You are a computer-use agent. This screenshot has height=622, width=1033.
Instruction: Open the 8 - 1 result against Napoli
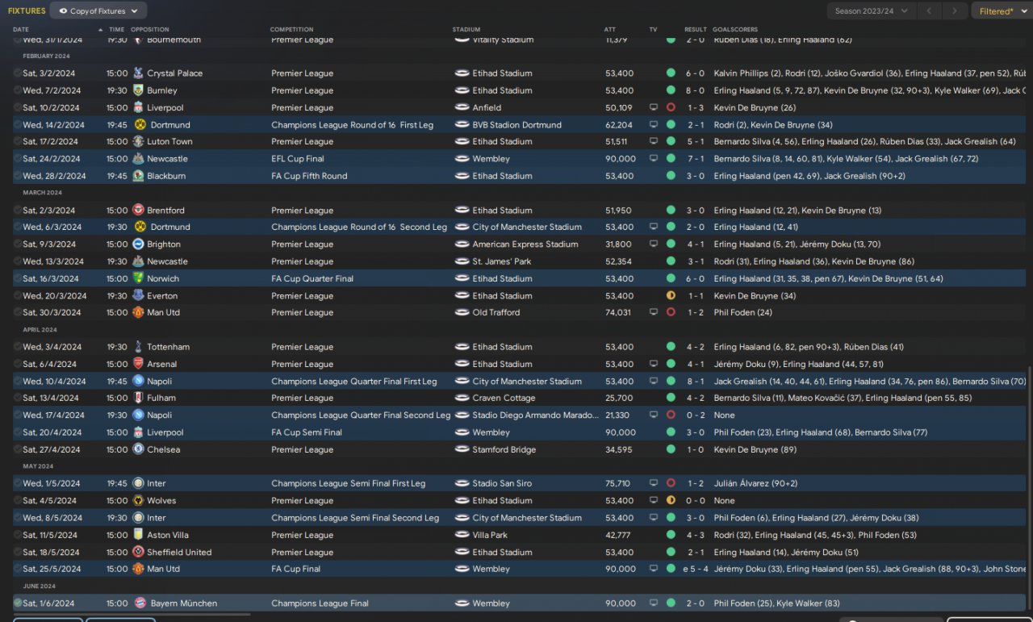[x=695, y=382]
